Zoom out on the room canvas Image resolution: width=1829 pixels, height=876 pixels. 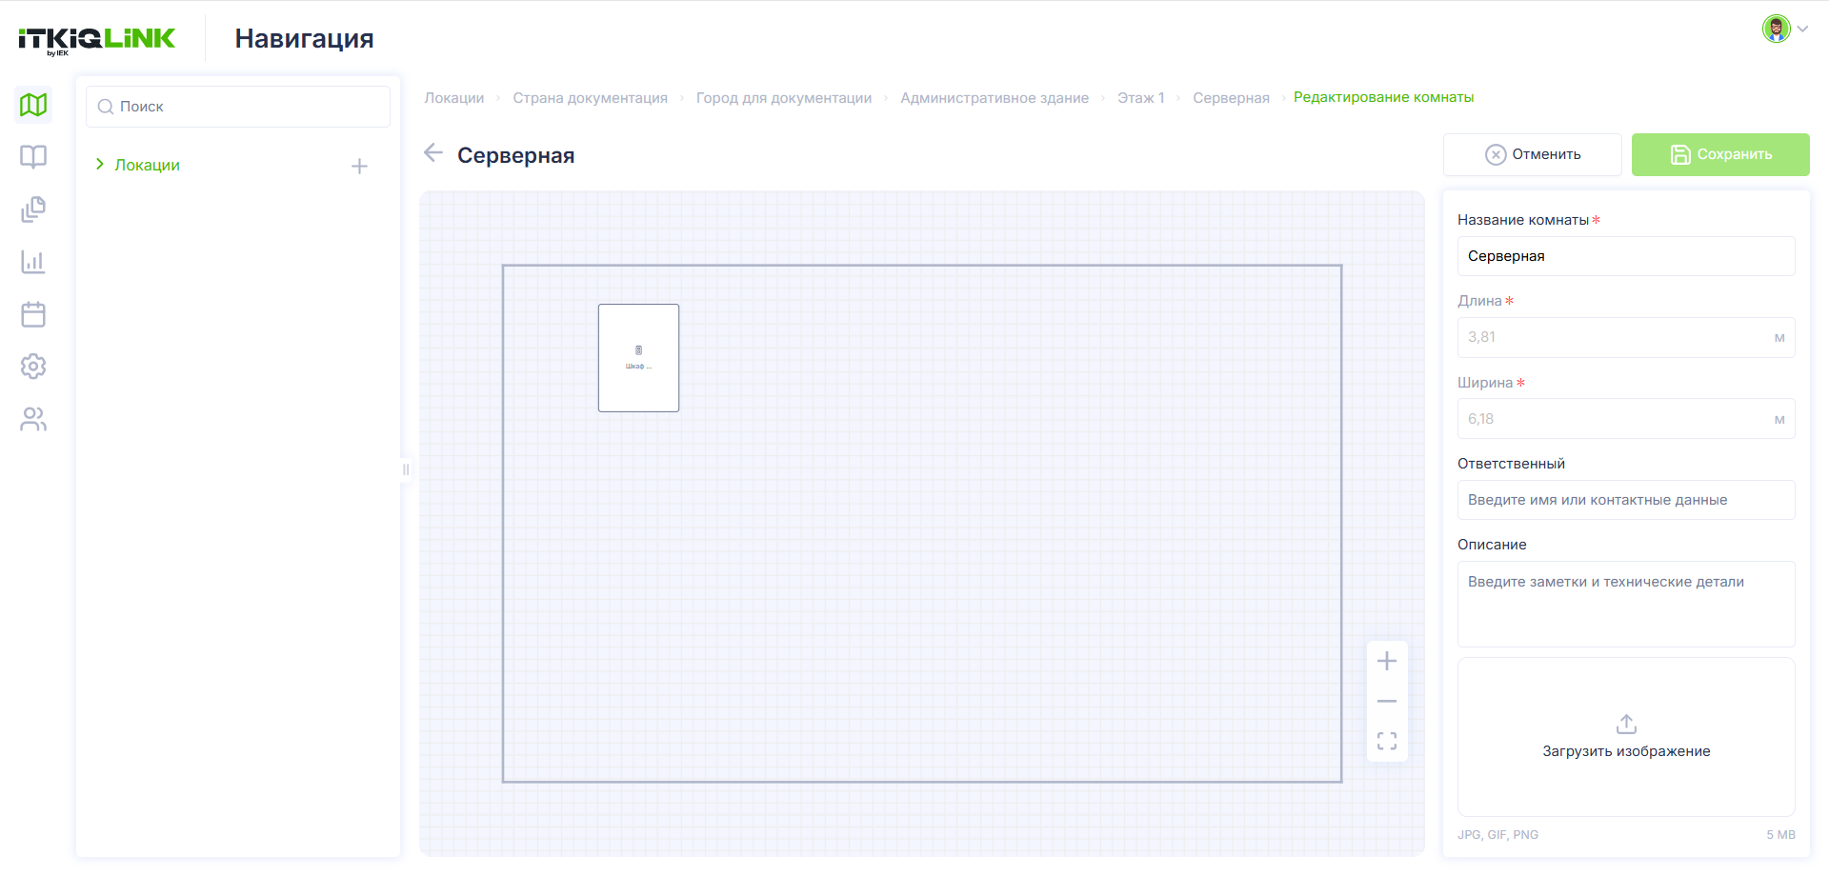1387,701
